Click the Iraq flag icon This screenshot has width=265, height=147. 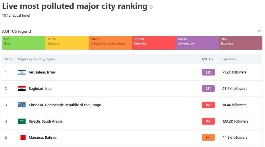[x=22, y=88]
